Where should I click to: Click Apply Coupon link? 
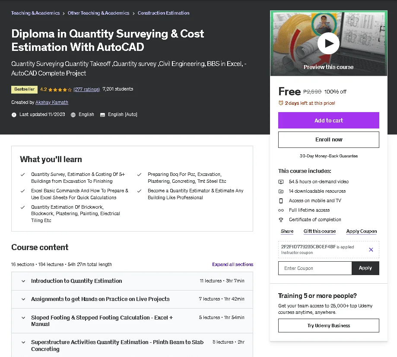click(361, 231)
